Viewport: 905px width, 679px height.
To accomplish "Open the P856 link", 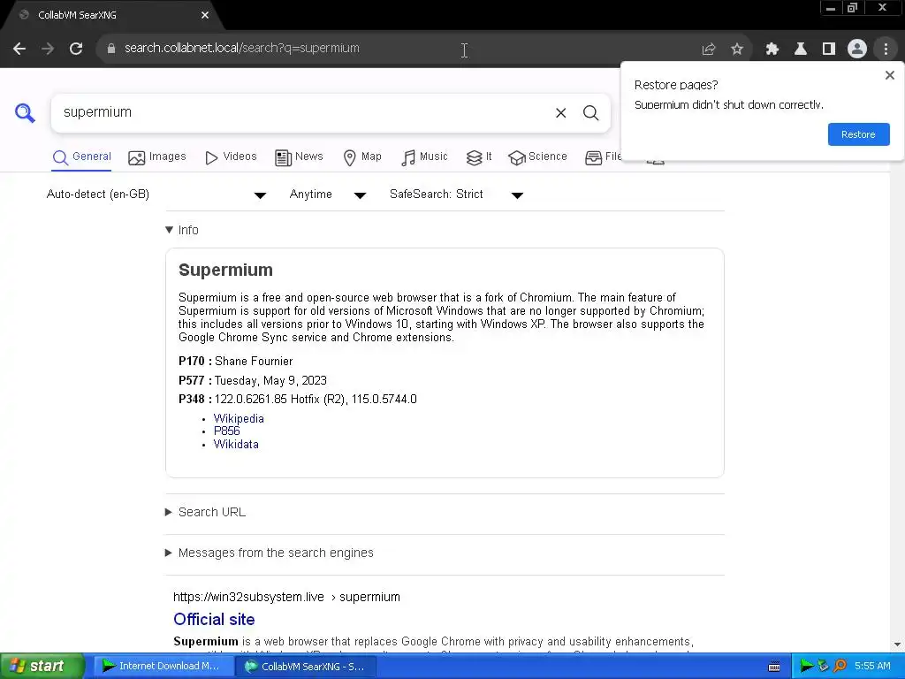I will click(x=226, y=431).
